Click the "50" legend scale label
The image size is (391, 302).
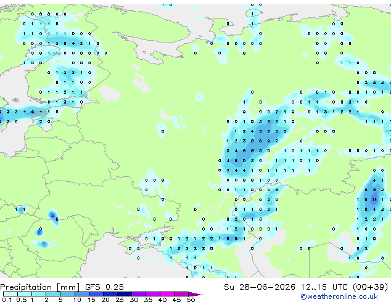pos(191,300)
